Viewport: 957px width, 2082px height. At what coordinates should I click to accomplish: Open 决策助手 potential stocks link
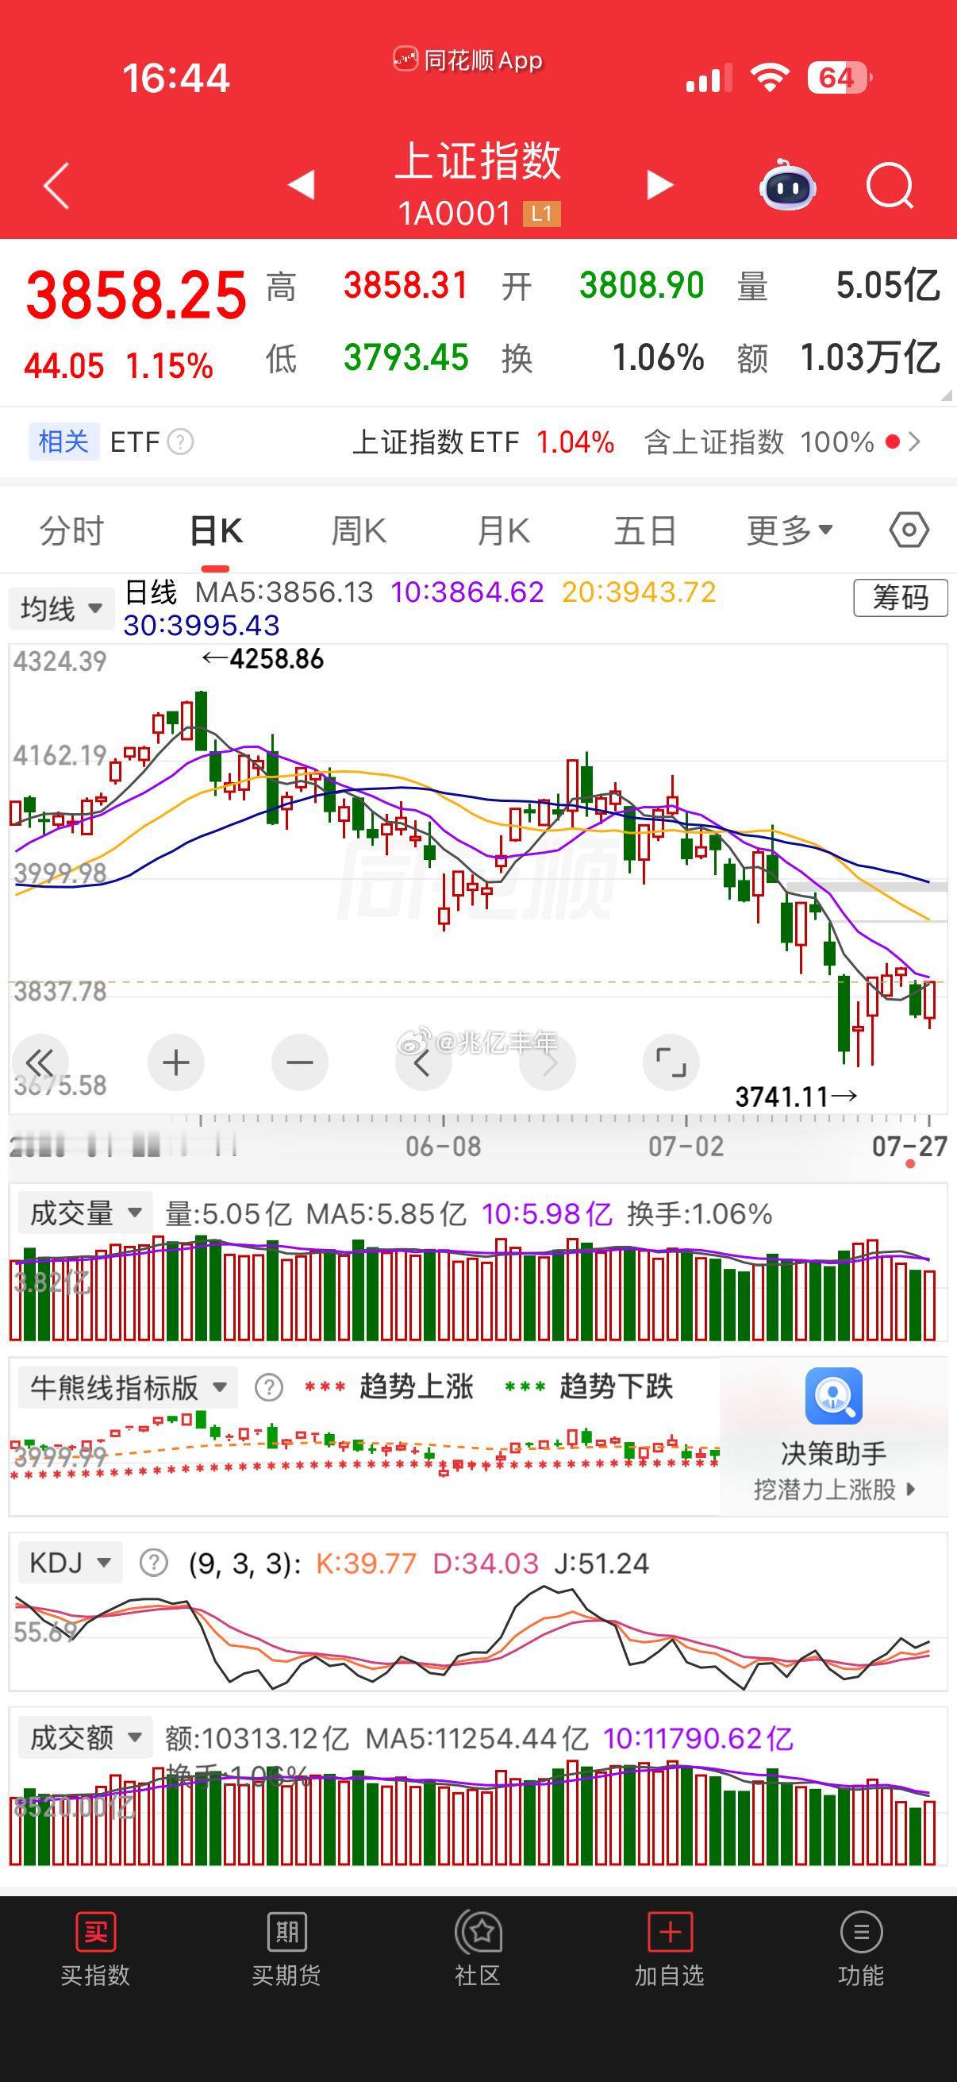(833, 1436)
